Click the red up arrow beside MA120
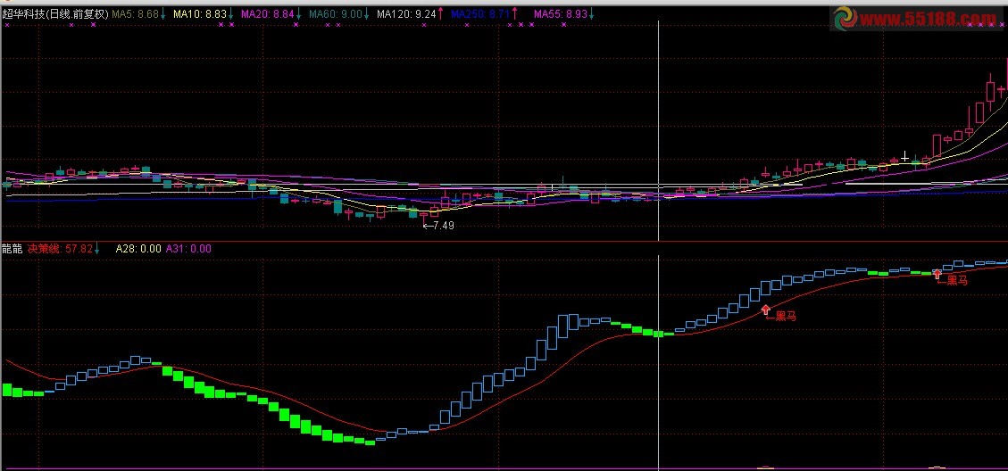 440,14
